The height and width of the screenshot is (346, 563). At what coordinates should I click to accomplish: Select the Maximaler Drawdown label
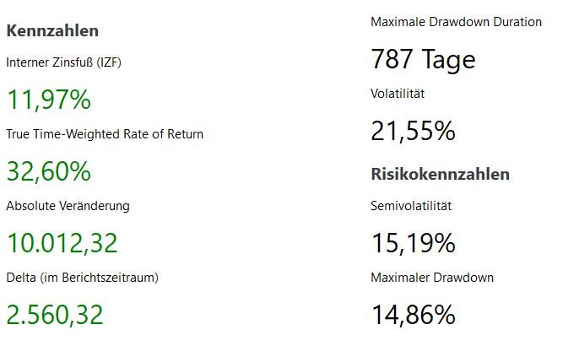coord(432,278)
